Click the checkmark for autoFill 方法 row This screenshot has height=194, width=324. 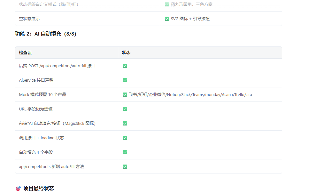click(x=125, y=166)
